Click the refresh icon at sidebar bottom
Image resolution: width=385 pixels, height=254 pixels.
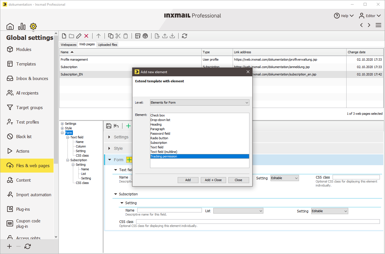pyautogui.click(x=28, y=247)
